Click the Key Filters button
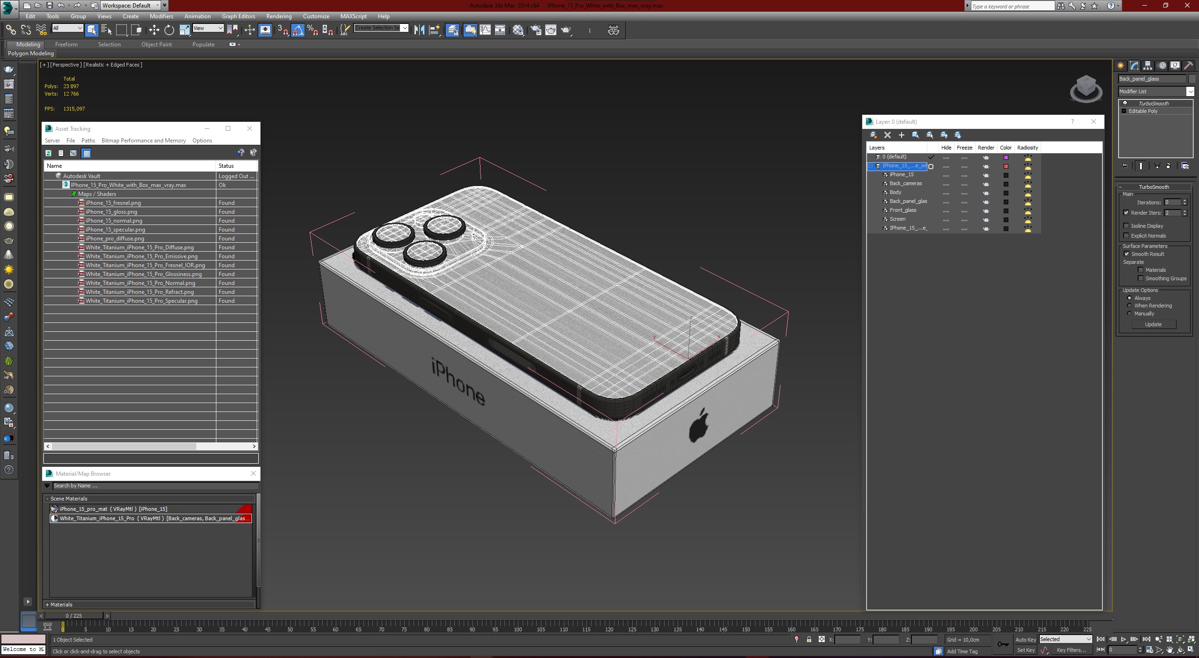Image resolution: width=1199 pixels, height=658 pixels. click(x=1071, y=650)
